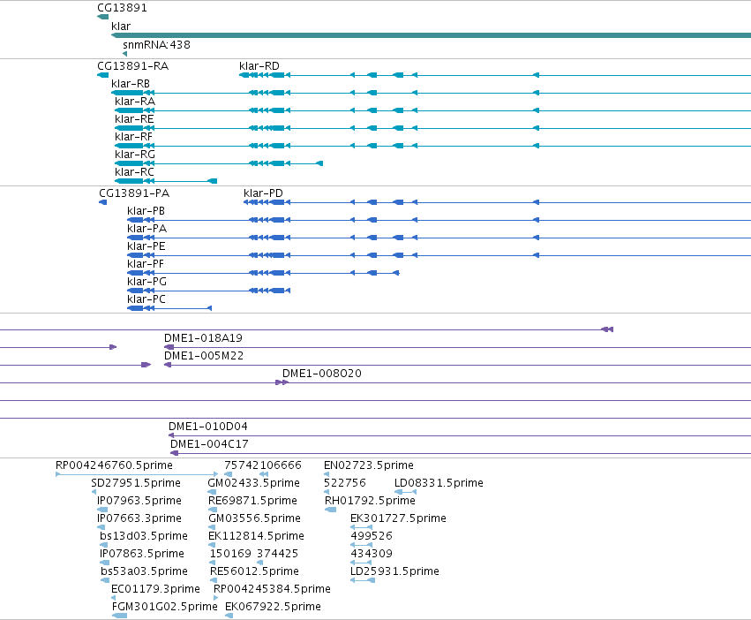Click the klar gene label
This screenshot has width=751, height=620.
point(121,26)
